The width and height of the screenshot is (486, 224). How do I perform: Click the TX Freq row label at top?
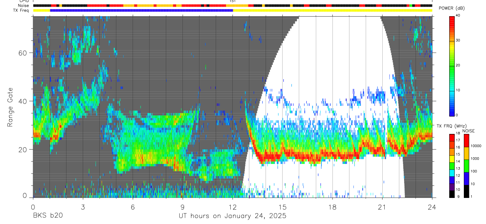click(22, 10)
